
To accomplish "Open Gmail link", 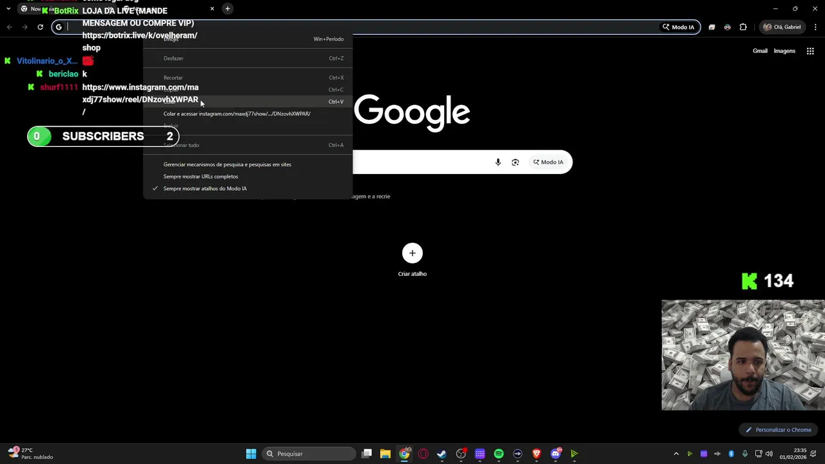I will pyautogui.click(x=760, y=51).
